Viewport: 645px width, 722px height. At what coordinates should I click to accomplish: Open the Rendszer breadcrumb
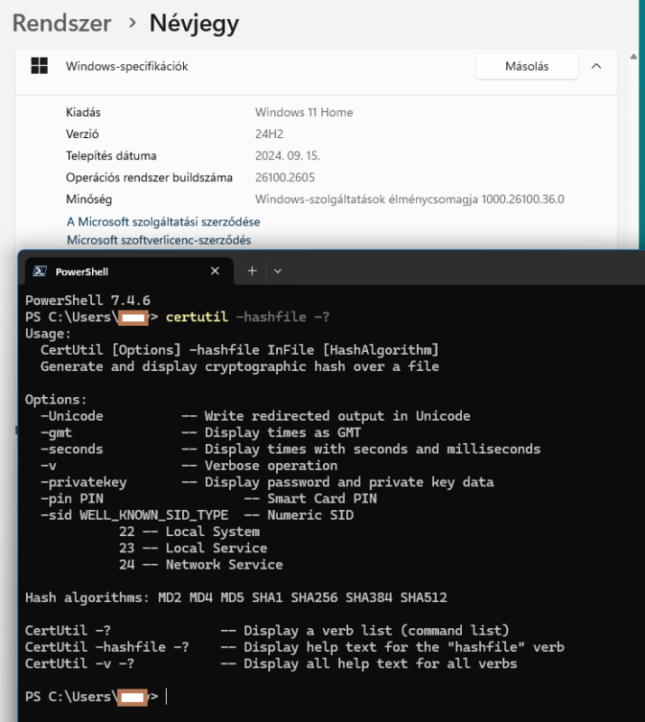click(61, 23)
